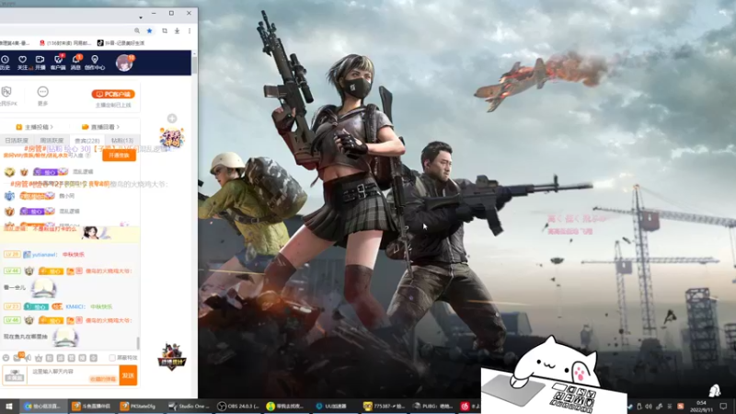
Task: Click the orange 发送 send button
Action: (128, 375)
